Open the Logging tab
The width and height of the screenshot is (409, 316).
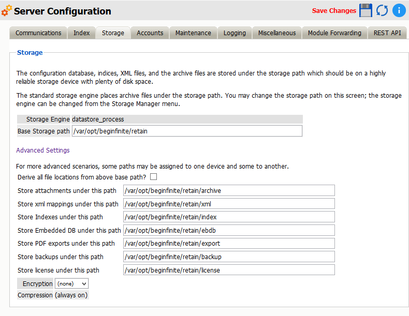tap(235, 33)
